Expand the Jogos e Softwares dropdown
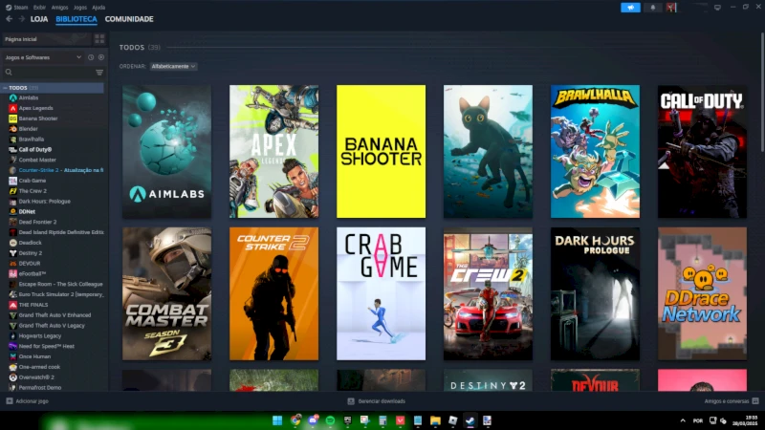Viewport: 765px width, 430px height. click(x=43, y=57)
